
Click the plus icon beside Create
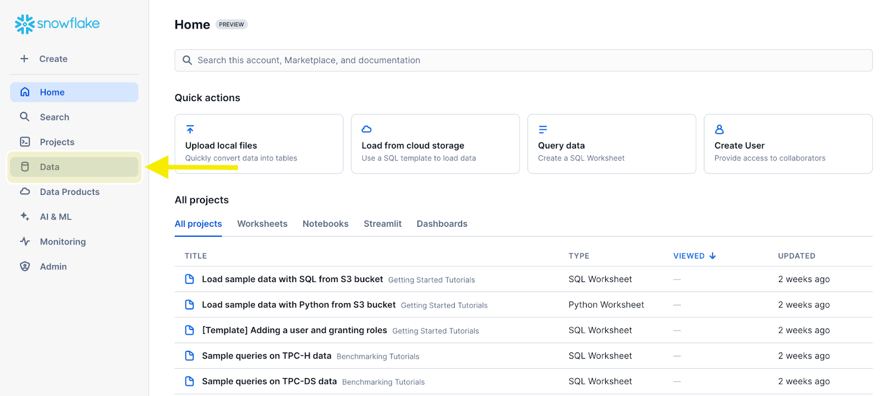[24, 59]
